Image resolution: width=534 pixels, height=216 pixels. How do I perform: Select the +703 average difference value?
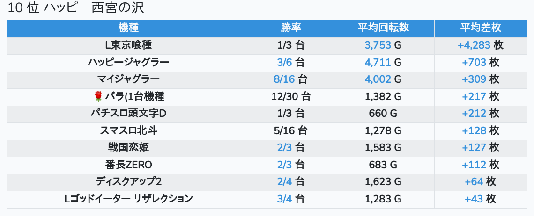tap(474, 62)
